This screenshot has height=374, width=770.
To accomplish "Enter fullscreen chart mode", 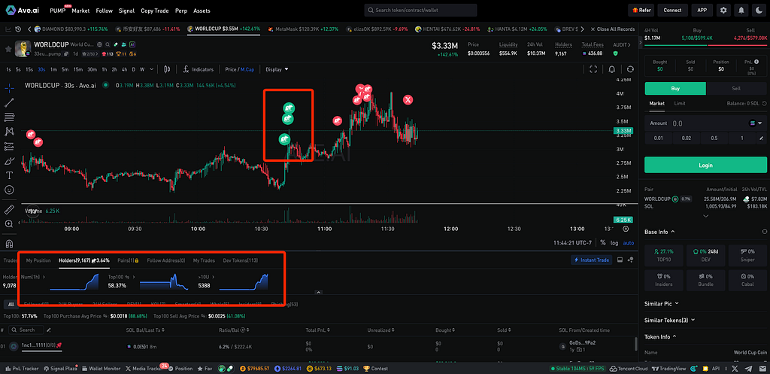I will point(593,69).
